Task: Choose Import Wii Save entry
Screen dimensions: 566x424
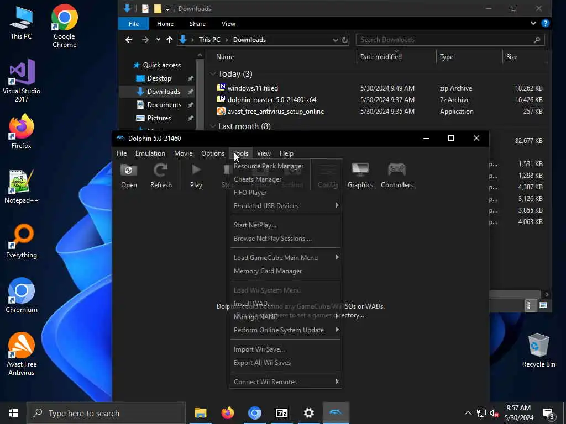Action: coord(285,349)
